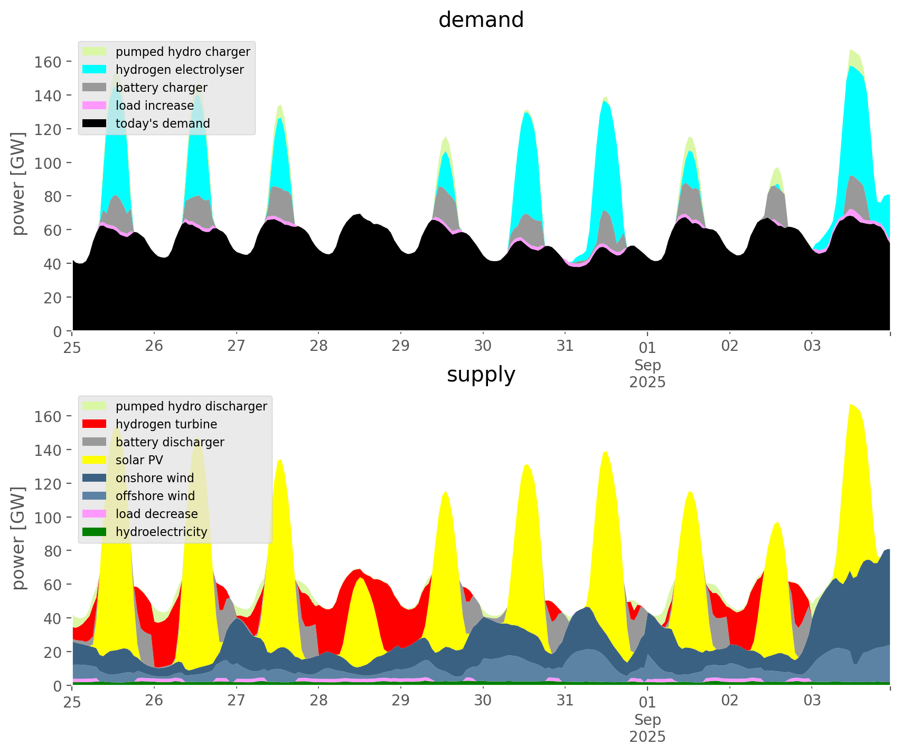The image size is (901, 755).
Task: Click the pink load decrease legend swatch
Action: coord(95,514)
